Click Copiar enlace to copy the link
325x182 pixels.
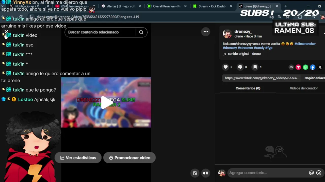coord(315,78)
